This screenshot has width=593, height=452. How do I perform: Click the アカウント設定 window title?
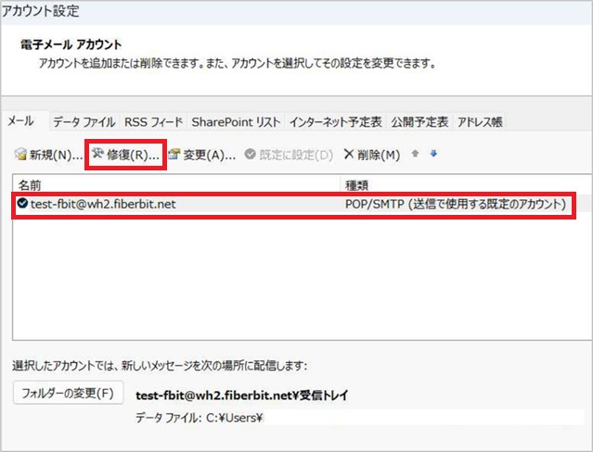(x=41, y=11)
